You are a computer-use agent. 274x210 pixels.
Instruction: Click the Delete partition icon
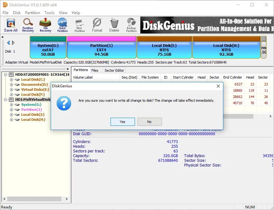114,25
